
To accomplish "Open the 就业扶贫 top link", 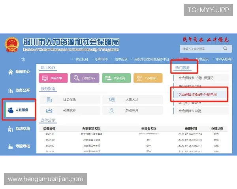I will (82, 59).
